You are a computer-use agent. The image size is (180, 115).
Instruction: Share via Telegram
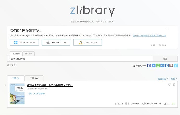click(x=163, y=66)
